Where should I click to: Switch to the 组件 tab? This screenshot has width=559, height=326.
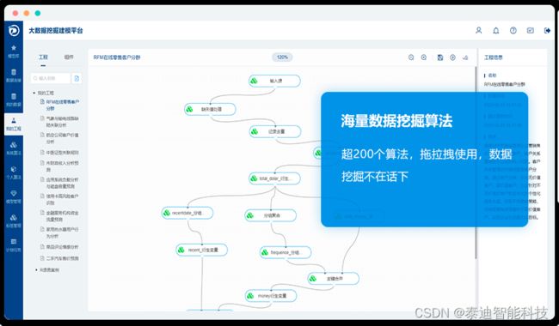[x=69, y=57]
